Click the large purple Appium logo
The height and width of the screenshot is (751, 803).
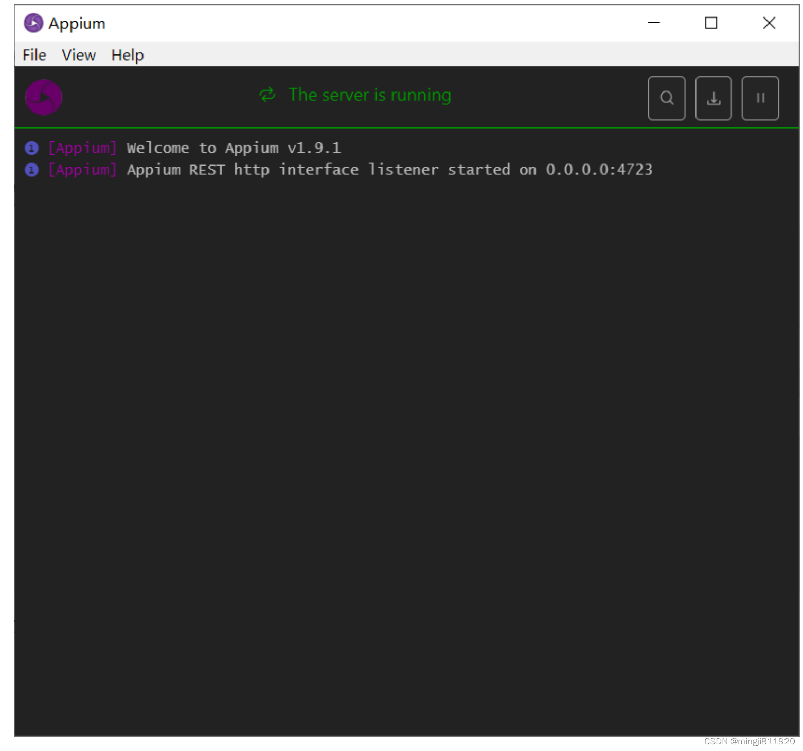point(44,97)
